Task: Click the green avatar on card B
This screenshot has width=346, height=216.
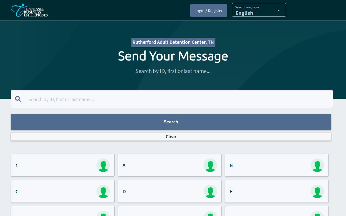Action: tap(317, 165)
